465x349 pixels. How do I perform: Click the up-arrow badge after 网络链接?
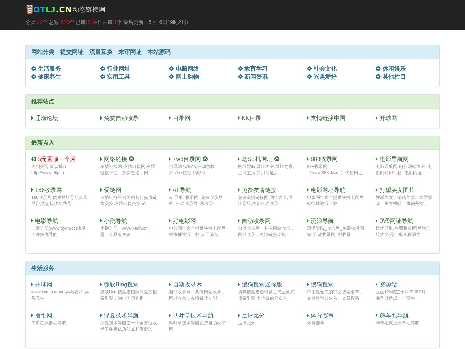point(132,159)
